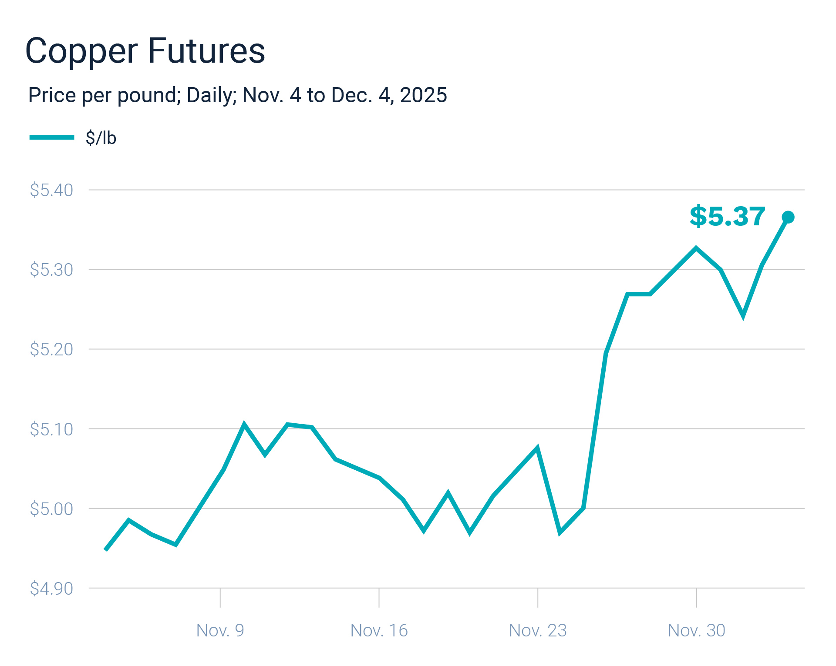Click the Nov. 23 x-axis label
This screenshot has width=836, height=666.
pos(538,630)
